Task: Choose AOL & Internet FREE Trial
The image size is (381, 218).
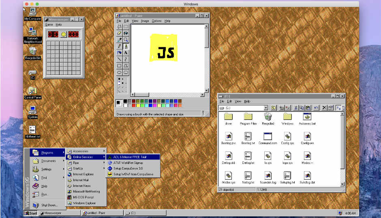Action: pos(133,157)
